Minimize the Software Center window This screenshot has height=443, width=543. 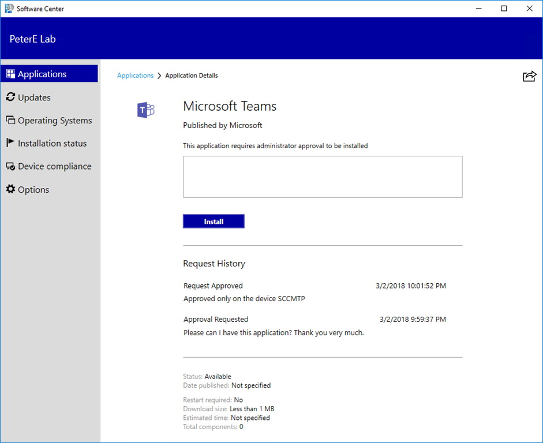(x=478, y=9)
